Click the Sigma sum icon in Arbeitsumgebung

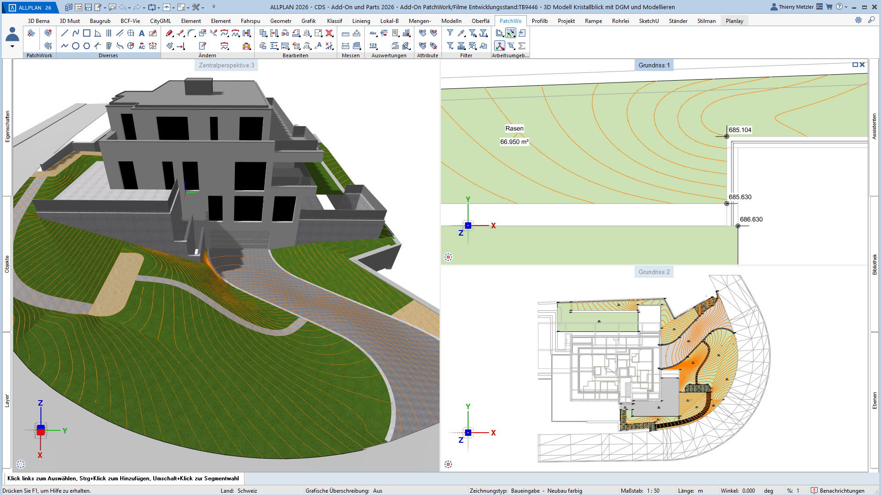click(522, 46)
